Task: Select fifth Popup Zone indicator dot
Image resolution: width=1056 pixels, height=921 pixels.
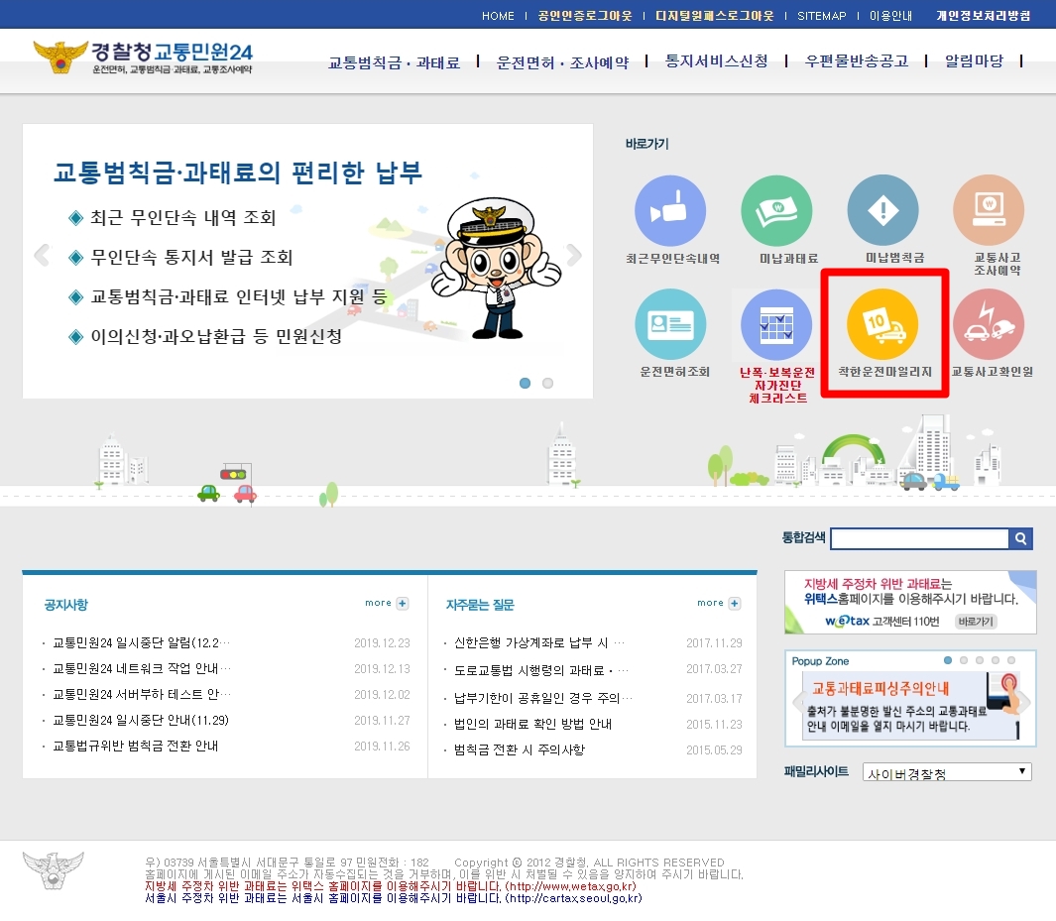Action: [1010, 660]
